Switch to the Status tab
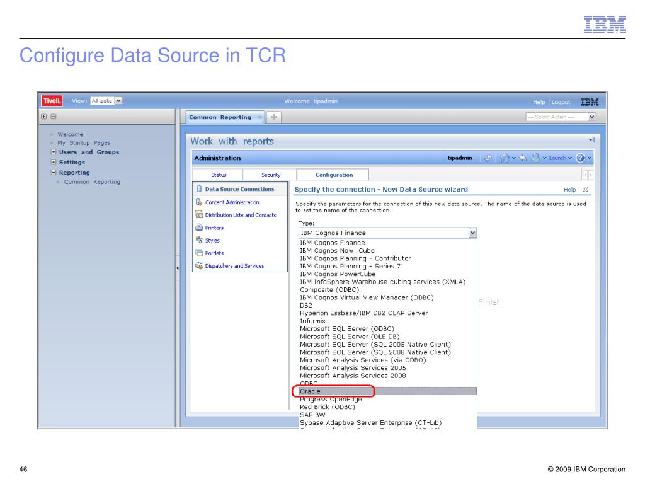 pos(218,175)
